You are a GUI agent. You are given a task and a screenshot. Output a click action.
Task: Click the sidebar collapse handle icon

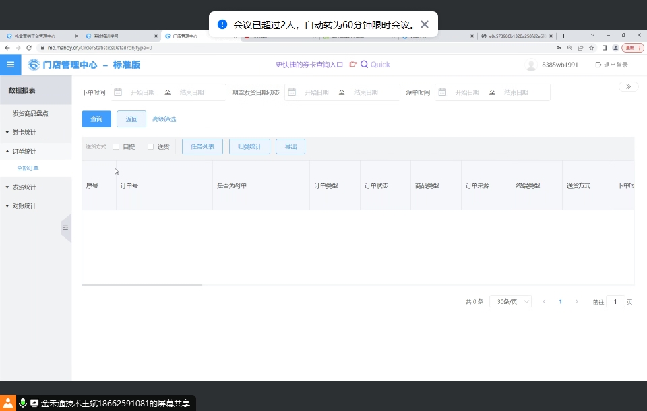click(65, 228)
